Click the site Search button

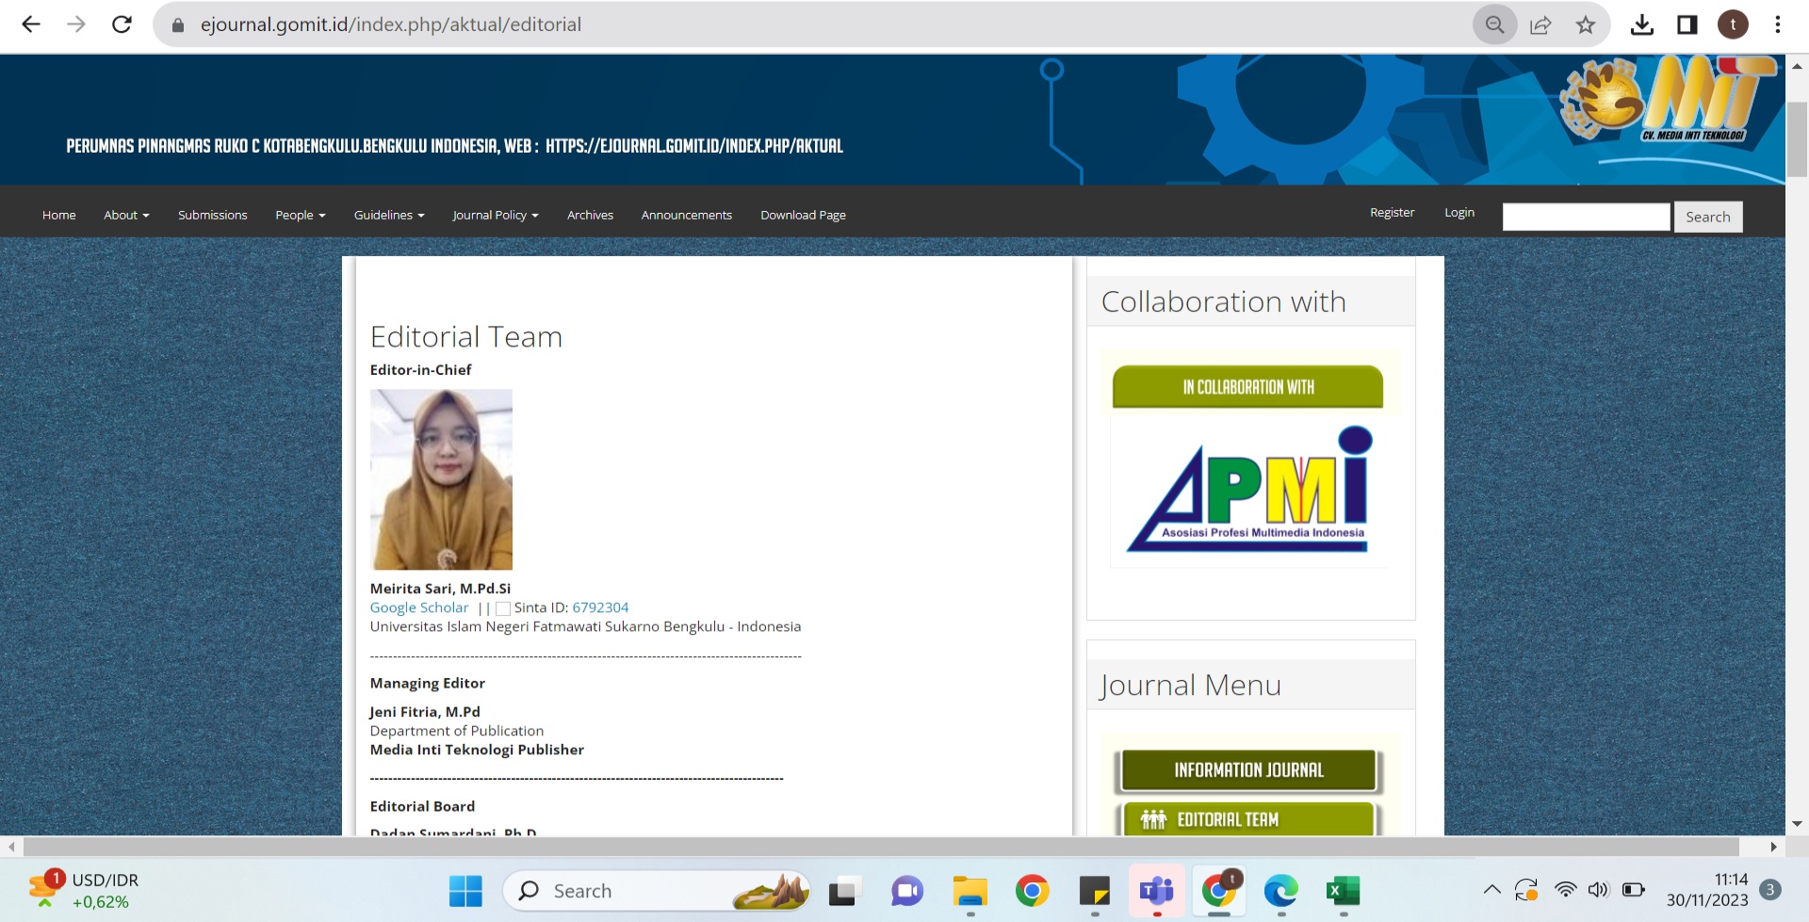point(1707,217)
